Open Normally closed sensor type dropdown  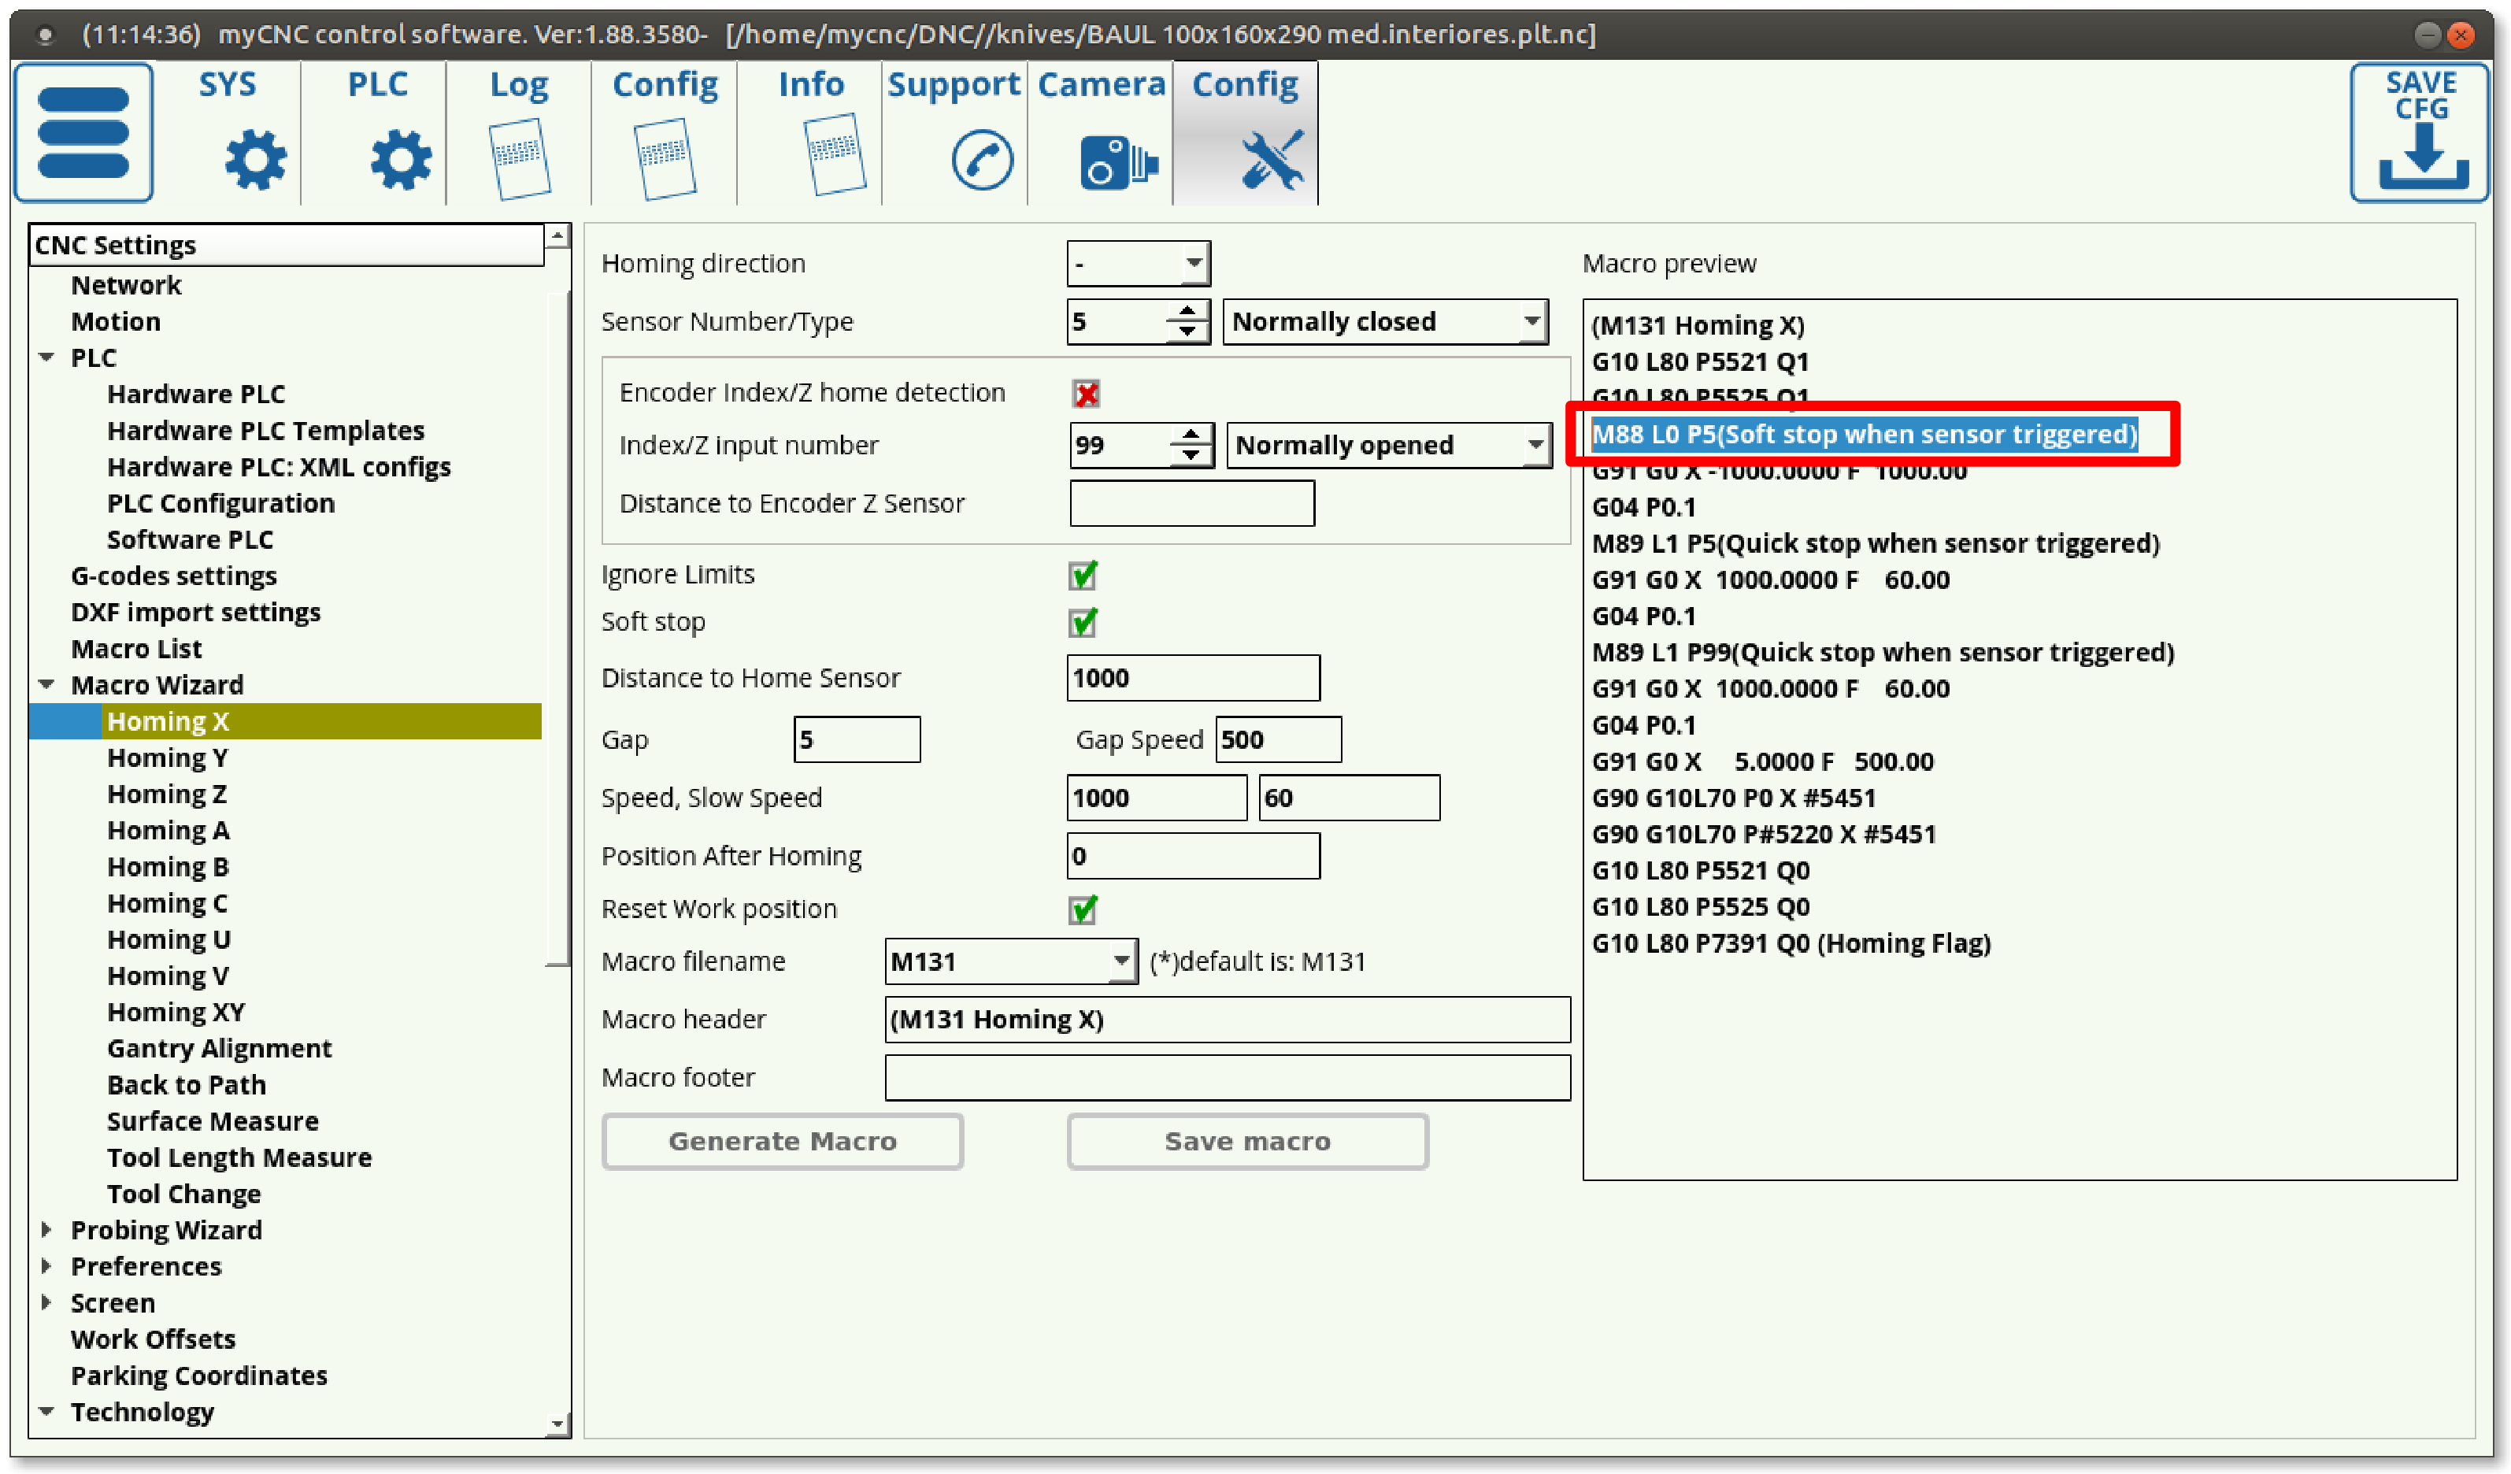pyautogui.click(x=1385, y=322)
